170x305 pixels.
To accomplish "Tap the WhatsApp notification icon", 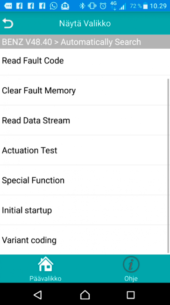I will (x=53, y=6).
